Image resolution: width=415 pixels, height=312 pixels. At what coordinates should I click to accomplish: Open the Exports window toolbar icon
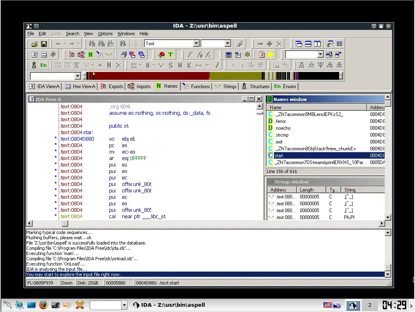[71, 55]
